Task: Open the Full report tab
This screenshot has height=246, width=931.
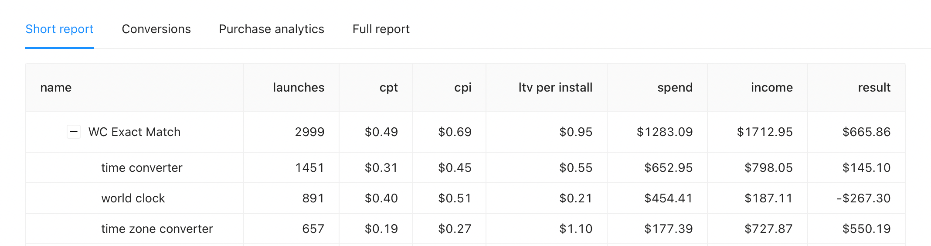Action: (x=381, y=29)
